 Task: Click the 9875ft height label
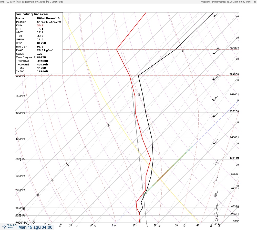tap(235, 189)
